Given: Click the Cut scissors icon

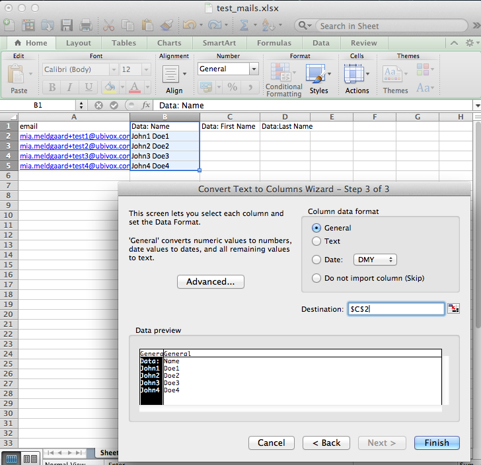Looking at the screenshot, I should click(108, 26).
